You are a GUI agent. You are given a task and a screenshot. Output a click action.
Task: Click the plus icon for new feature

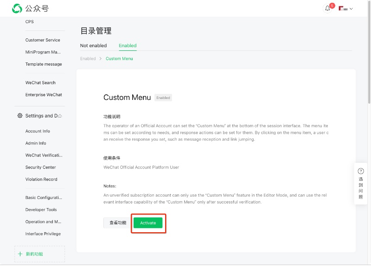[20, 254]
